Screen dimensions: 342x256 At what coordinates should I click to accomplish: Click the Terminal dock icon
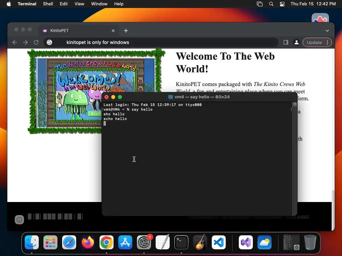pos(181,242)
